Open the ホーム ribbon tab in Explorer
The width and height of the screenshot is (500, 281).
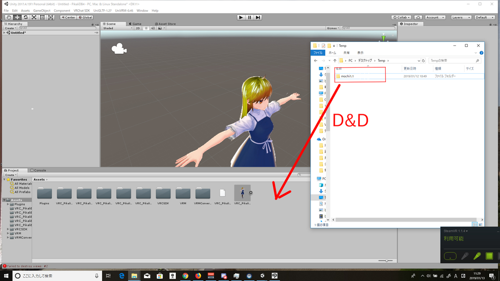(x=332, y=53)
